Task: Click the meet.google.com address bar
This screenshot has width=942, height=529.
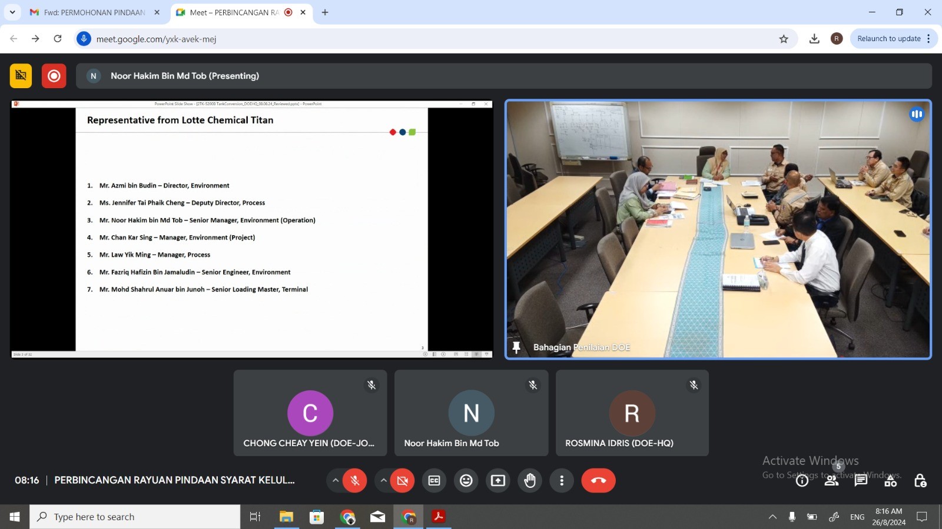Action: [436, 39]
